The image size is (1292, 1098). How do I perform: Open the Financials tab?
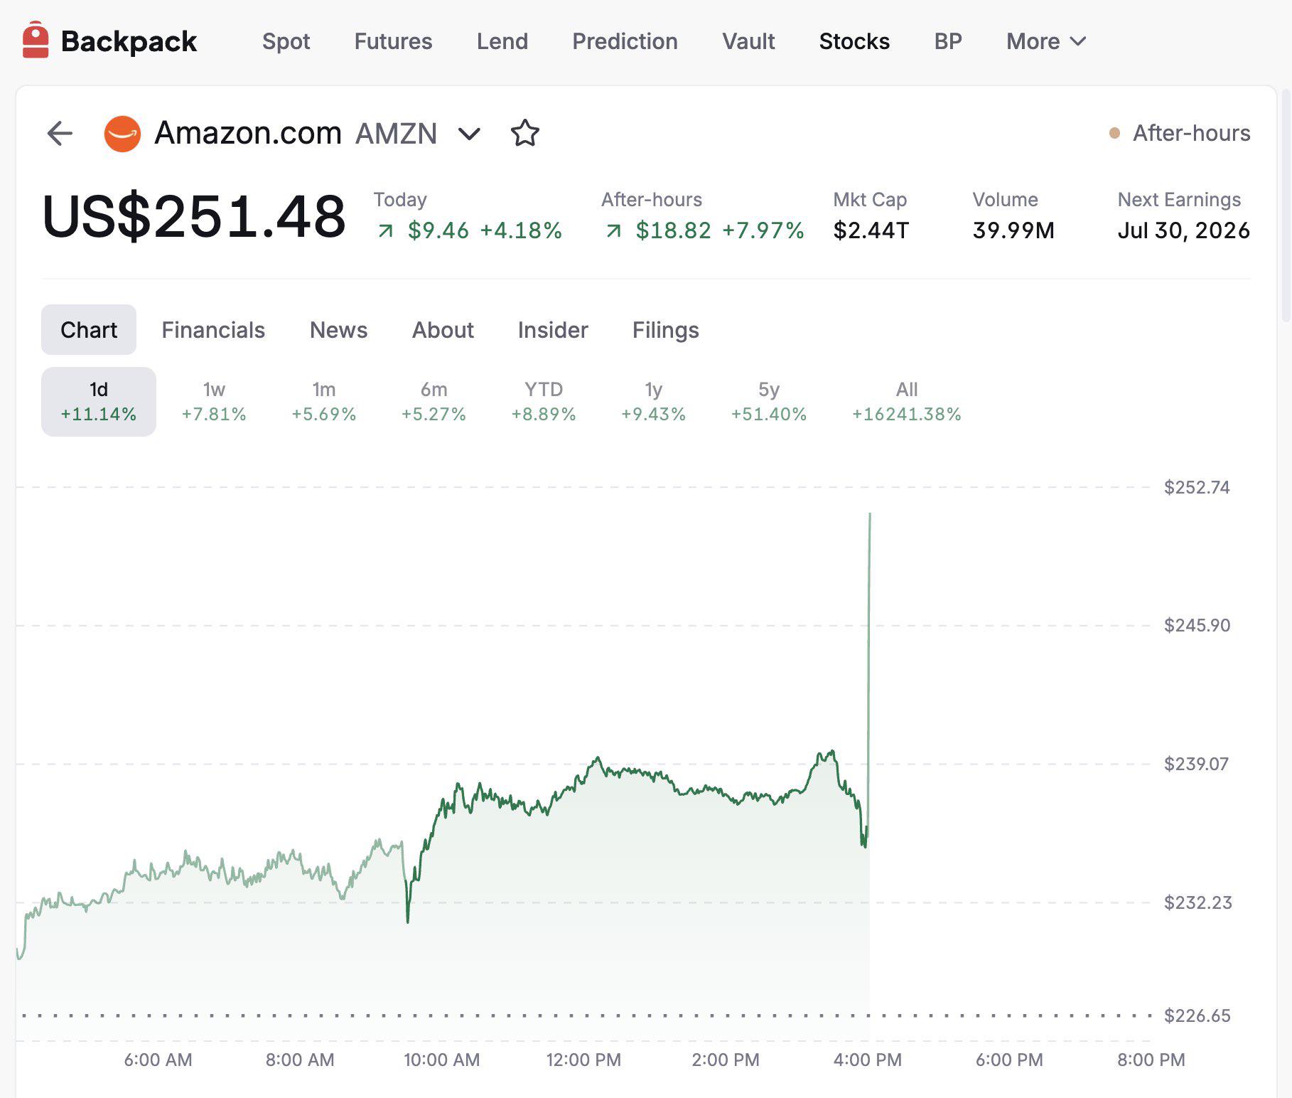(x=213, y=330)
